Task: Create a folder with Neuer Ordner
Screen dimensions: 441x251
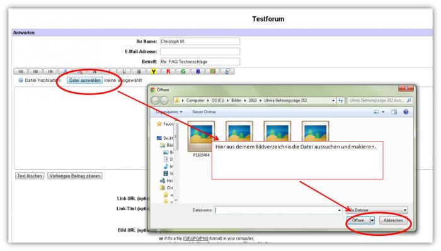Action: [204, 112]
